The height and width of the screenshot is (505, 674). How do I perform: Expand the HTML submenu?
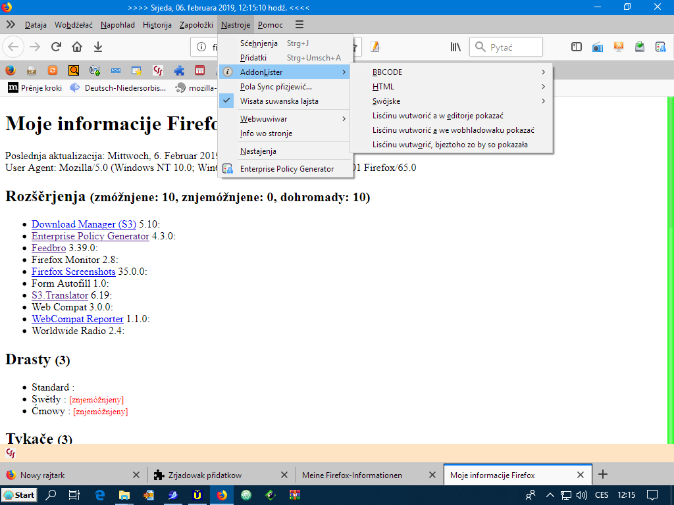452,87
